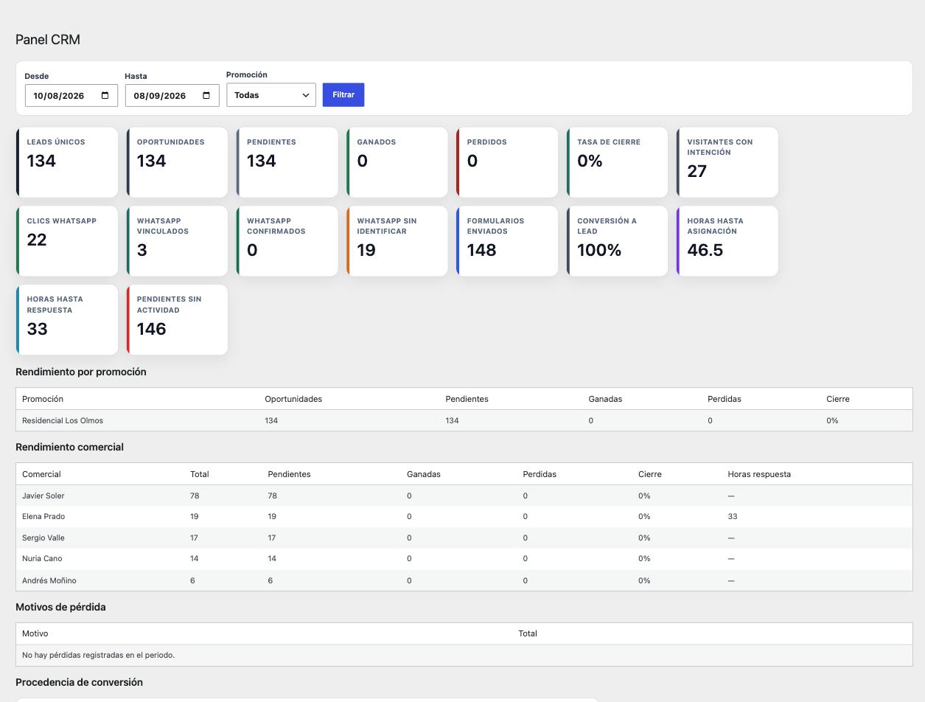Viewport: 925px width, 702px height.
Task: Click the Visitantes con Intención card
Action: pos(727,162)
